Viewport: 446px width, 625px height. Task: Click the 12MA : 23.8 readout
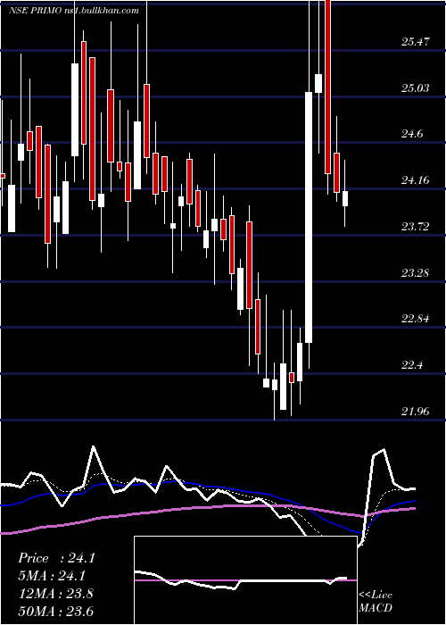click(55, 594)
